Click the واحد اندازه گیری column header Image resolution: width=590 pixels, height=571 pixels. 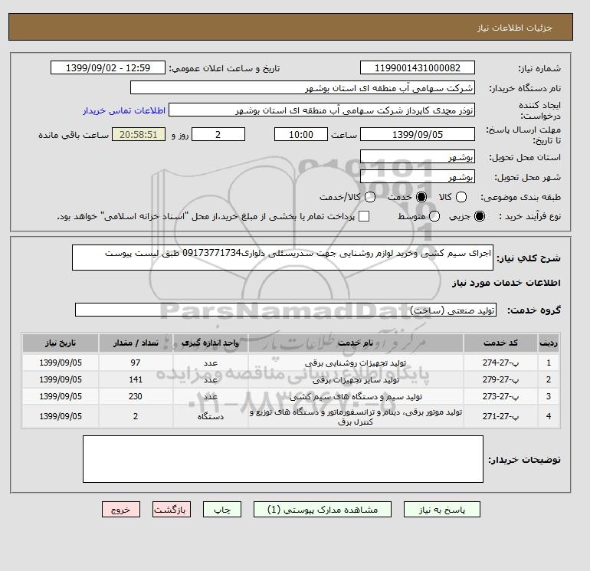211,343
